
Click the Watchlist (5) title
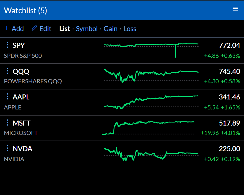tap(25, 11)
